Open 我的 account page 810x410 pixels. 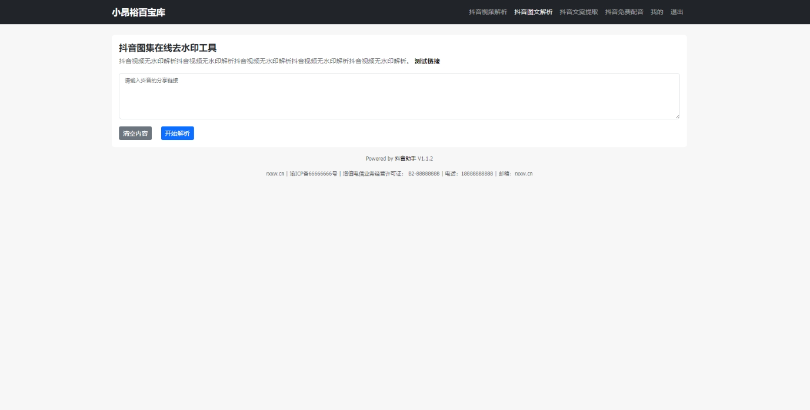pos(656,12)
